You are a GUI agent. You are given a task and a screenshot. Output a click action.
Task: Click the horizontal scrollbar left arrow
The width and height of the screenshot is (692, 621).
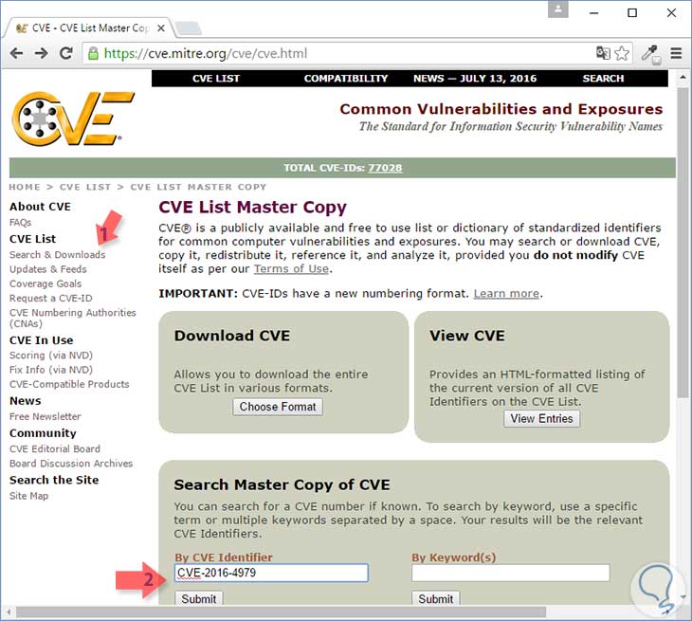(8, 612)
